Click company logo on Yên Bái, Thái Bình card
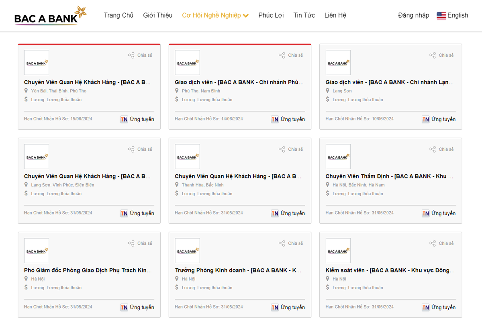 click(37, 63)
